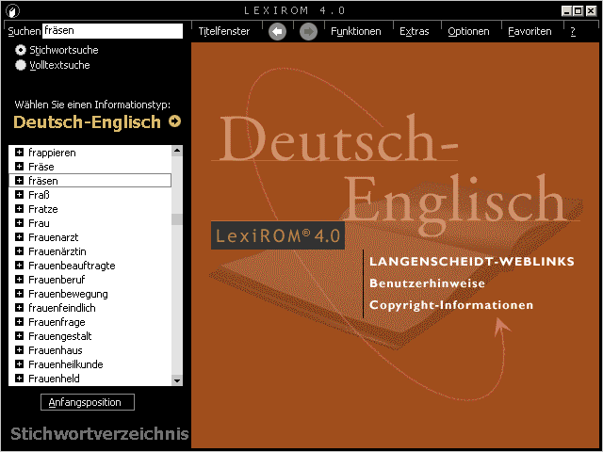Select the word 'Frauenbeauftragte' in the list
Image resolution: width=603 pixels, height=452 pixels.
pyautogui.click(x=72, y=266)
